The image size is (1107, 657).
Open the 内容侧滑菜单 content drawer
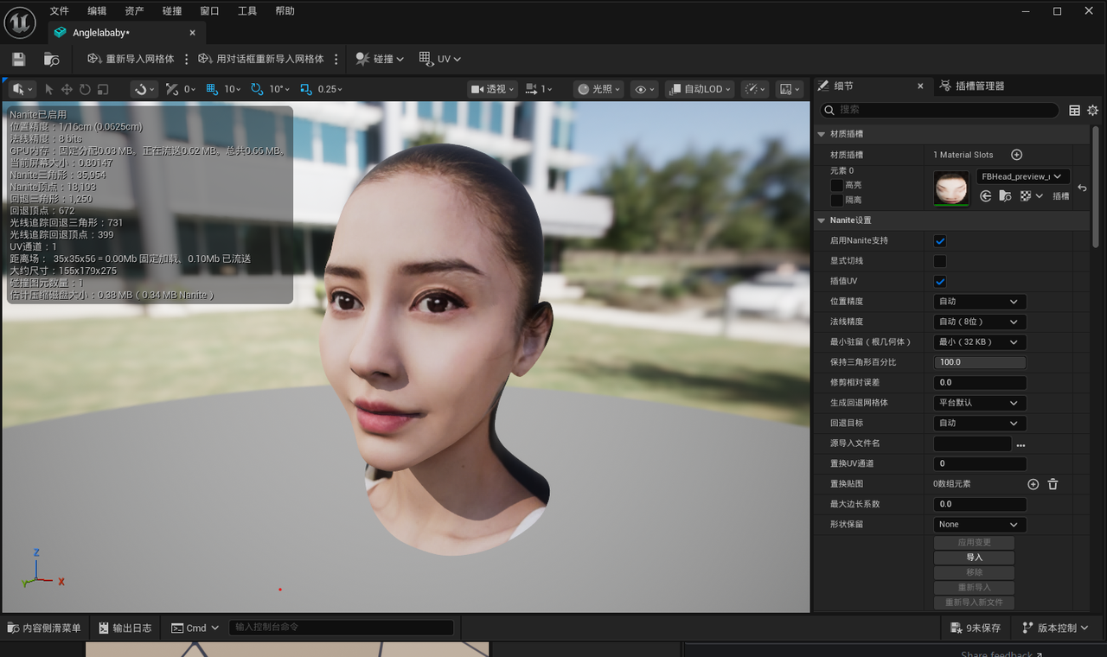click(x=43, y=628)
